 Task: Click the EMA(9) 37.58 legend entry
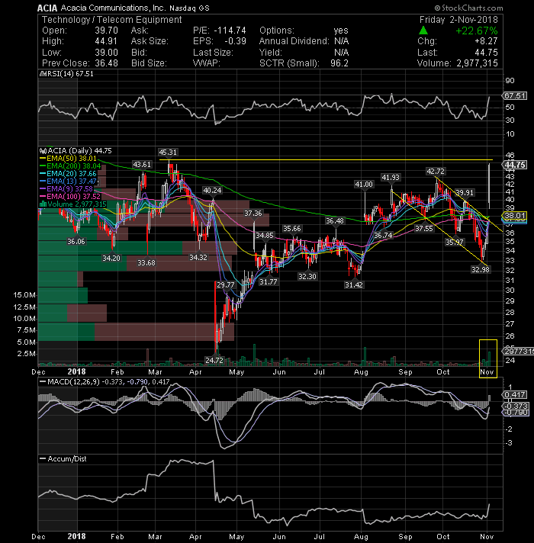(x=67, y=188)
